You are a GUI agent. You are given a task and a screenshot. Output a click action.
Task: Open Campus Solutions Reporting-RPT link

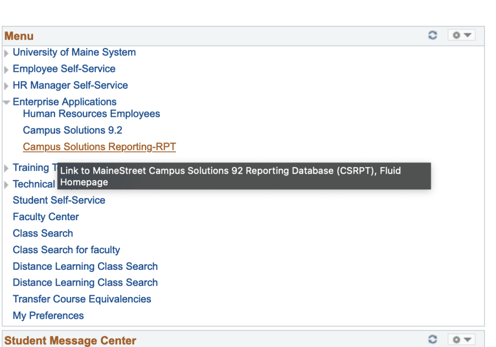99,147
